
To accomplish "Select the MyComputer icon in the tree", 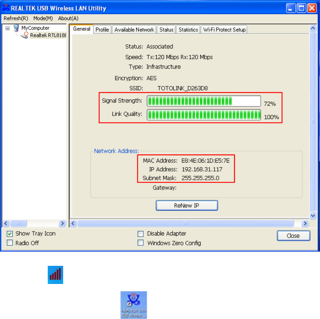I will [16, 28].
